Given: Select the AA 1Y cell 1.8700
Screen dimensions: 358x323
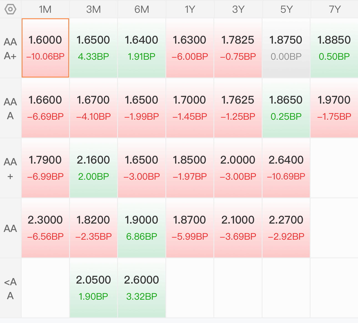Looking at the screenshot, I should point(190,228).
